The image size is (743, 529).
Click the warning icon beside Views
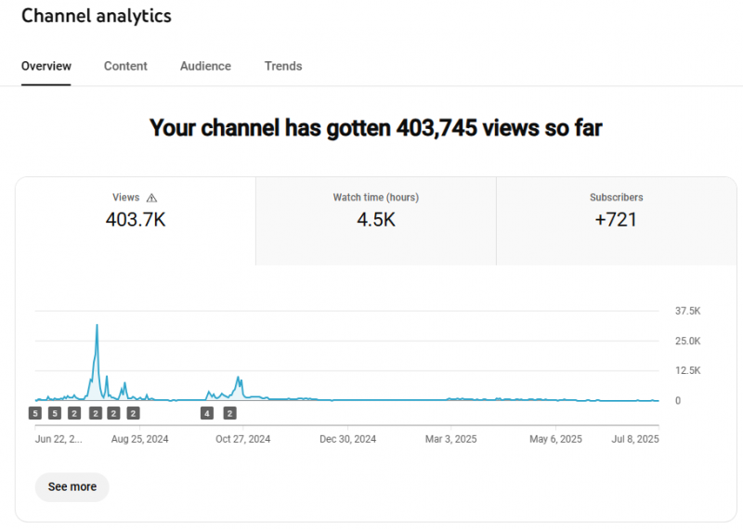tap(152, 198)
